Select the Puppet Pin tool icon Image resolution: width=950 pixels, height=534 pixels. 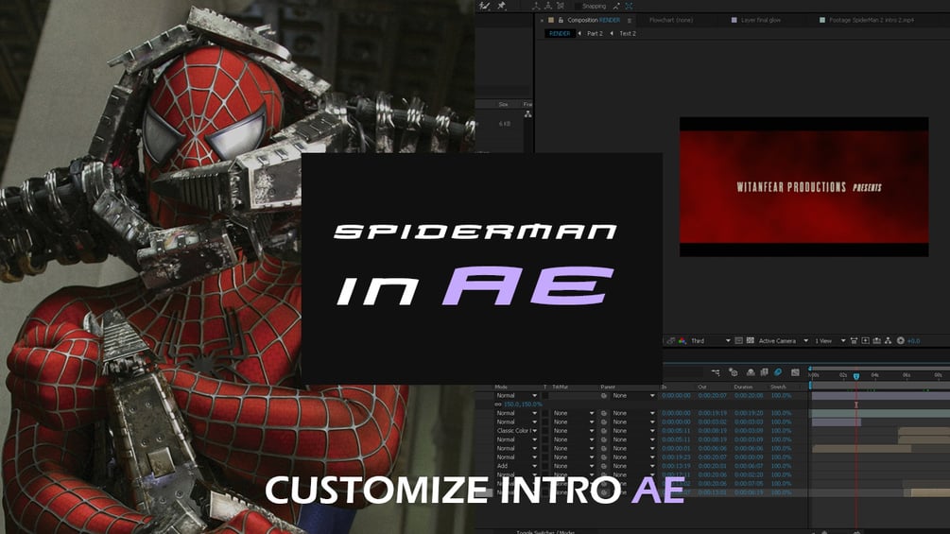point(502,6)
